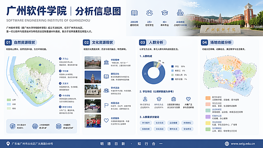Viewport: 263px width, 148px height.
Task: Open the clock tower photo thumbnail
Action: 93,77
